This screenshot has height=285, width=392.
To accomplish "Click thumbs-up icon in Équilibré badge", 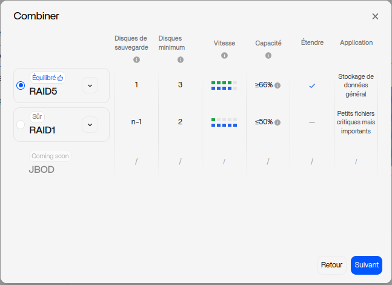I will coord(61,78).
